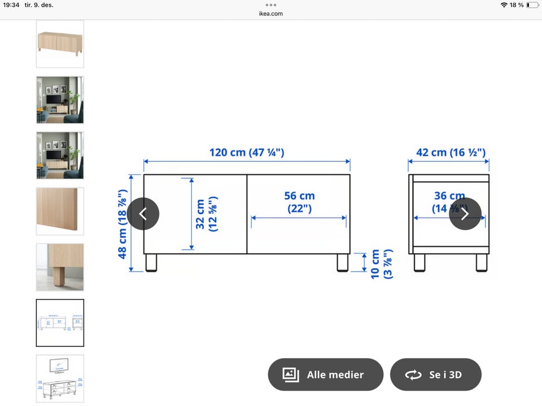Show the furniture leg detail thumbnail
The width and height of the screenshot is (542, 406).
coord(60,267)
